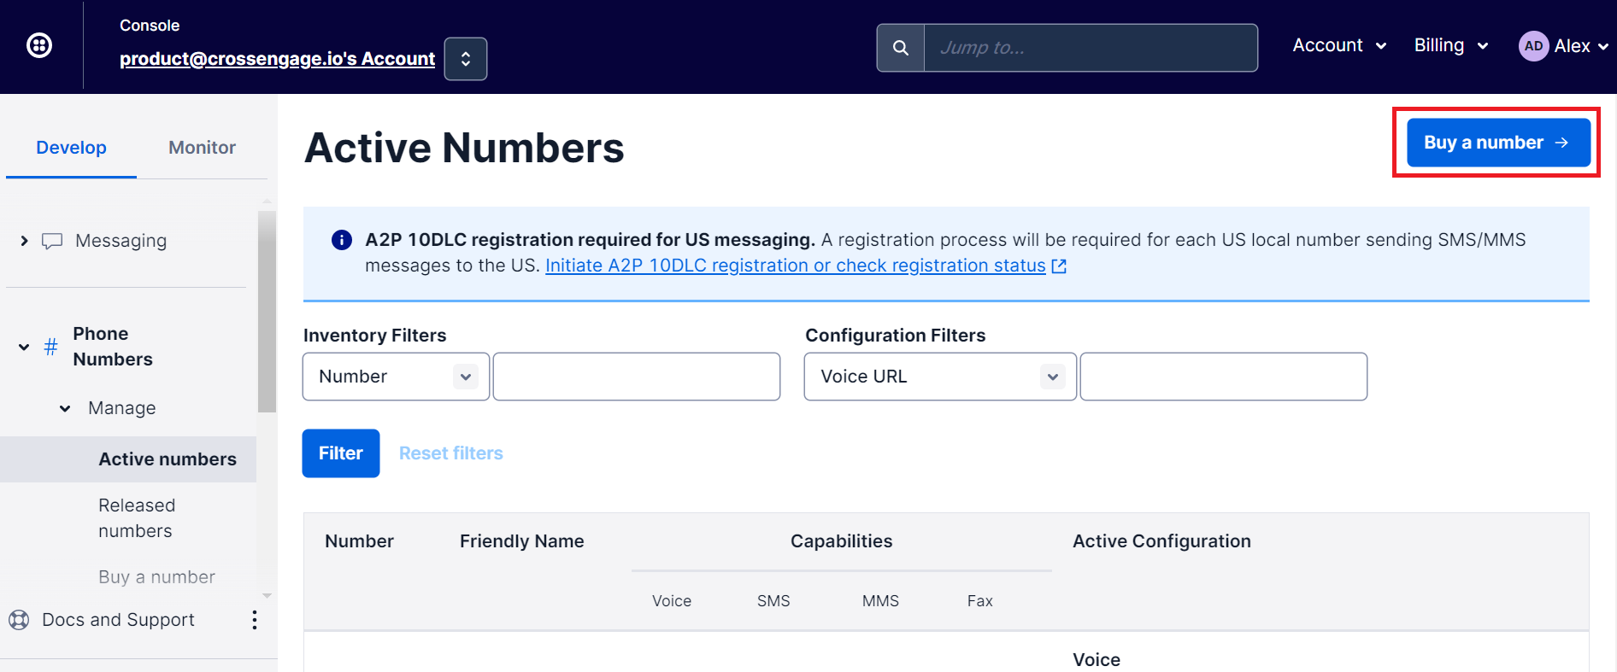Click the Console label in header

point(150,26)
